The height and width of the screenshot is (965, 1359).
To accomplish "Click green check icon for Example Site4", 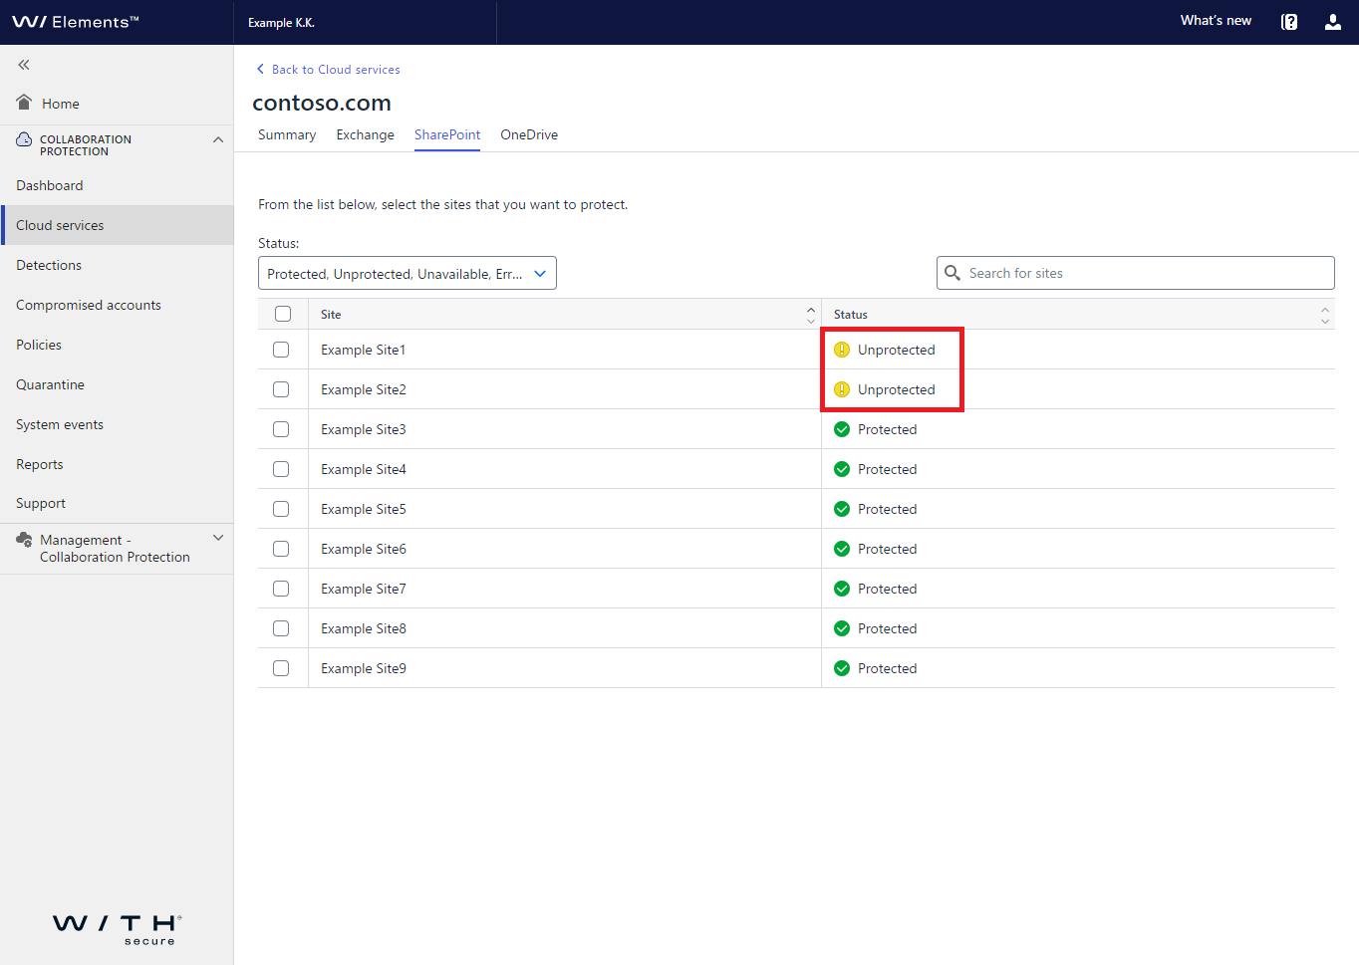I will coord(842,469).
